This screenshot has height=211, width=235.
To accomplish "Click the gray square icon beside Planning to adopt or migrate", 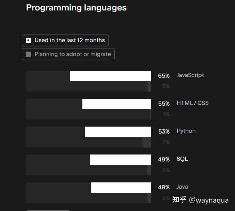I will (29, 54).
